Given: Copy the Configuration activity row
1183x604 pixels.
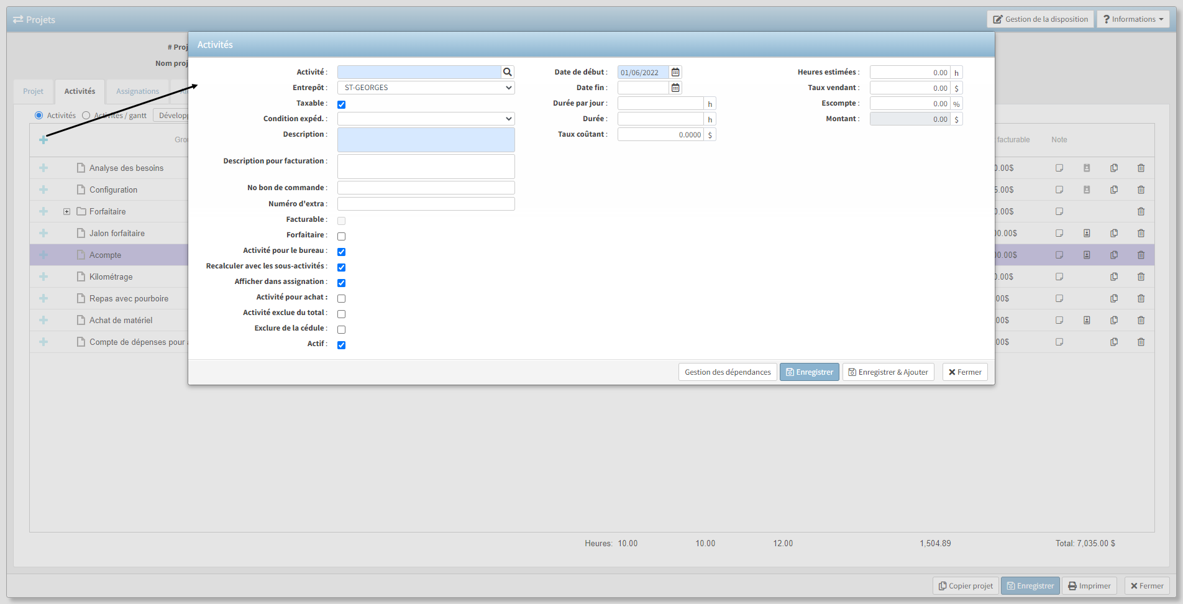Looking at the screenshot, I should coord(1113,190).
